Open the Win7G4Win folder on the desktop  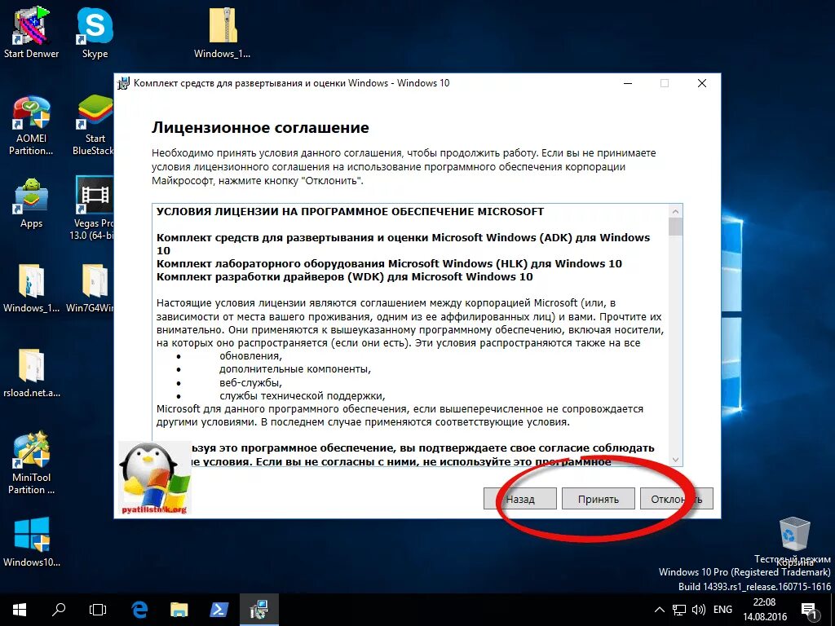coord(91,288)
